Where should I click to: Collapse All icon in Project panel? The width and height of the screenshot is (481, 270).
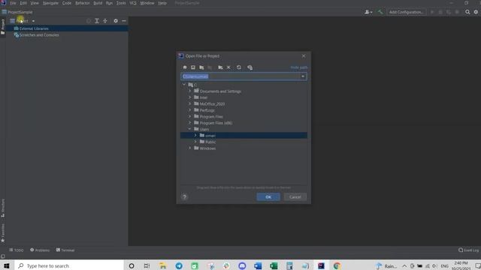click(105, 21)
